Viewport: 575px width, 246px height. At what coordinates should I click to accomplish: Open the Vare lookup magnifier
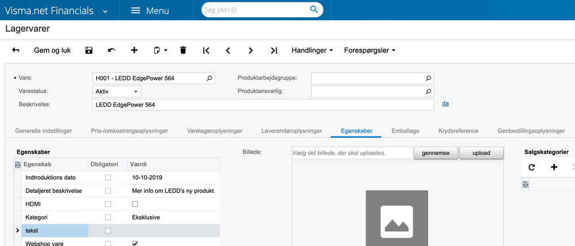pyautogui.click(x=210, y=78)
